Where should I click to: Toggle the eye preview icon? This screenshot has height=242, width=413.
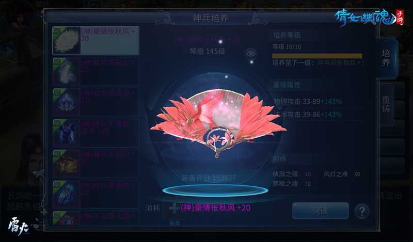point(250,54)
